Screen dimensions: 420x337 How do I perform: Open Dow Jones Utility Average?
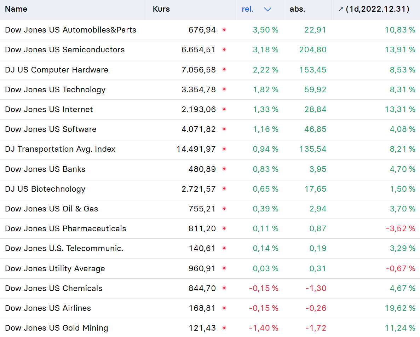point(55,268)
